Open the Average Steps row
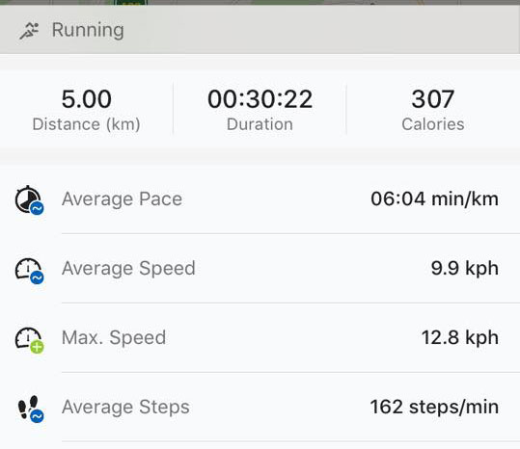Screen dimensions: 520x449 click(260, 407)
